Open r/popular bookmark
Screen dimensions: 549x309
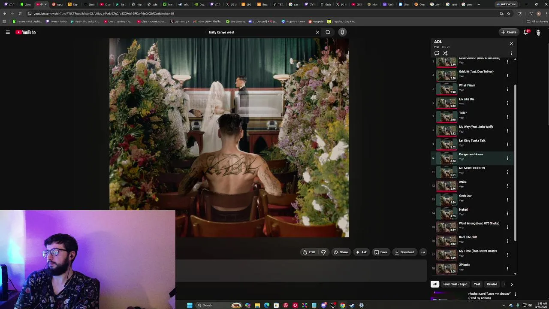316,21
